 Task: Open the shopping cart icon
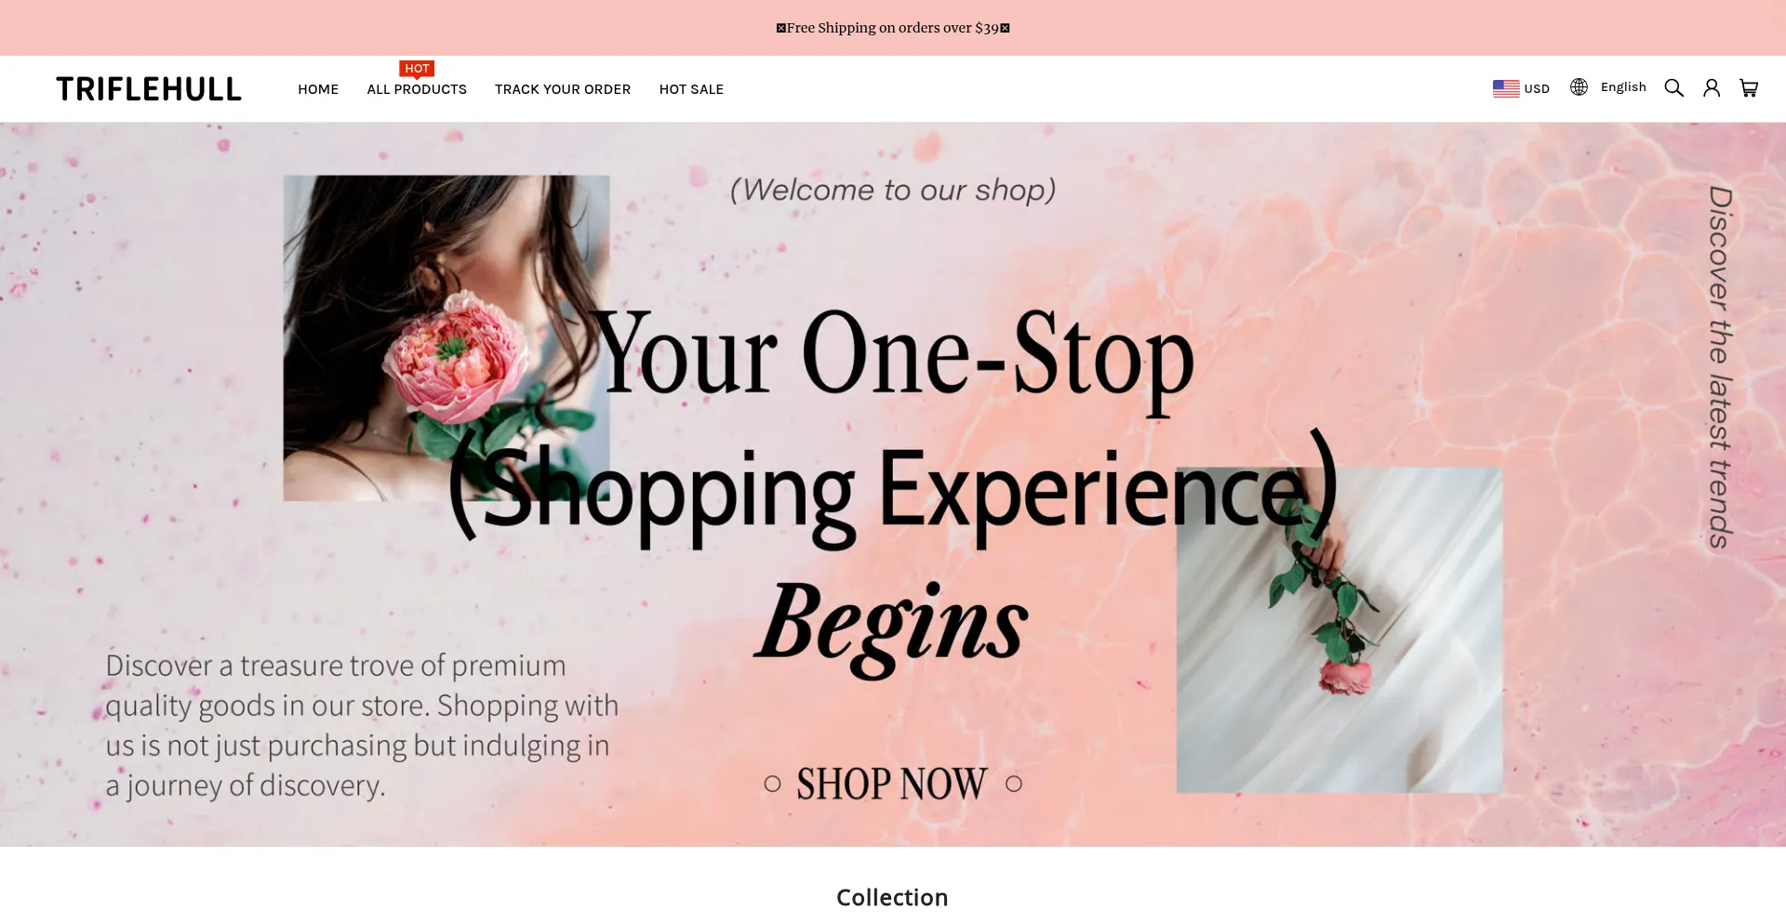pos(1749,88)
